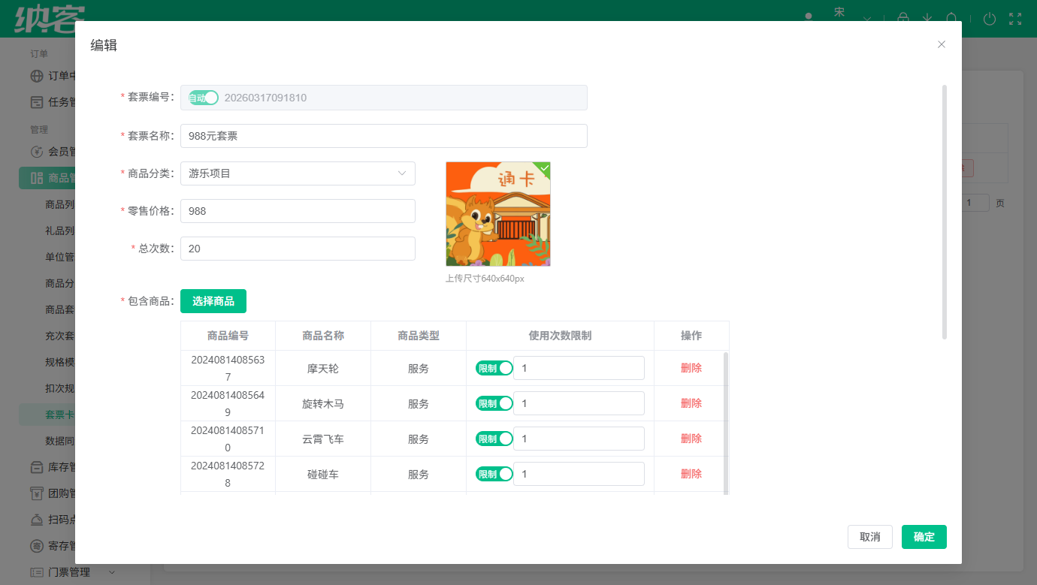Click the 寄存 circular icon in sidebar

[x=36, y=546]
